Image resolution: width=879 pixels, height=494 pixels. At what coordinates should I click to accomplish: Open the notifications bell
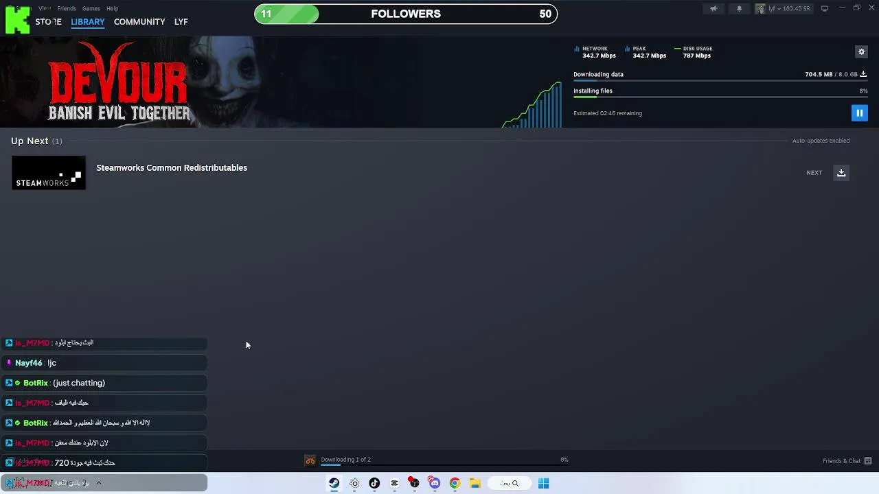pos(739,8)
